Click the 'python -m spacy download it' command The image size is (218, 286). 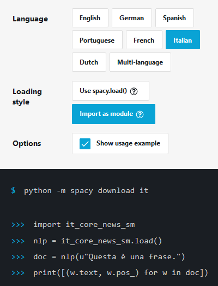(x=86, y=191)
